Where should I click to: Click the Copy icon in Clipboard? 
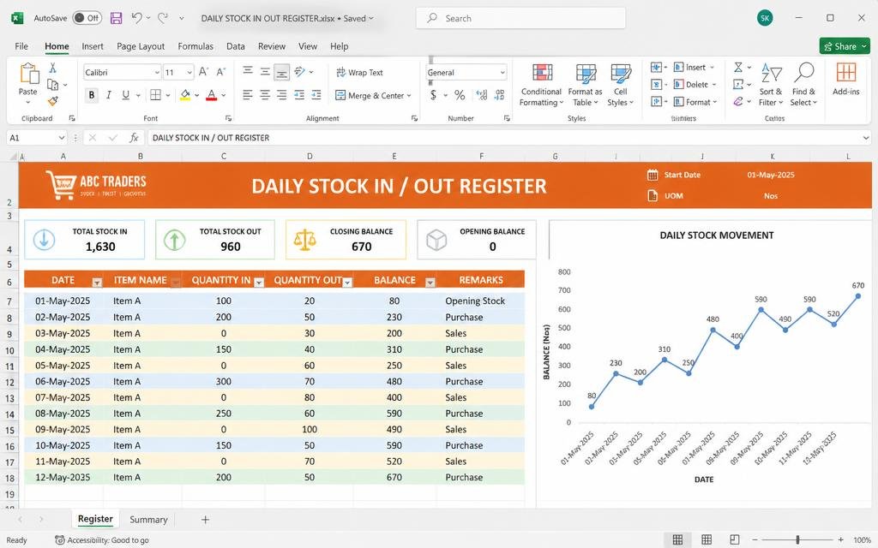pyautogui.click(x=52, y=85)
